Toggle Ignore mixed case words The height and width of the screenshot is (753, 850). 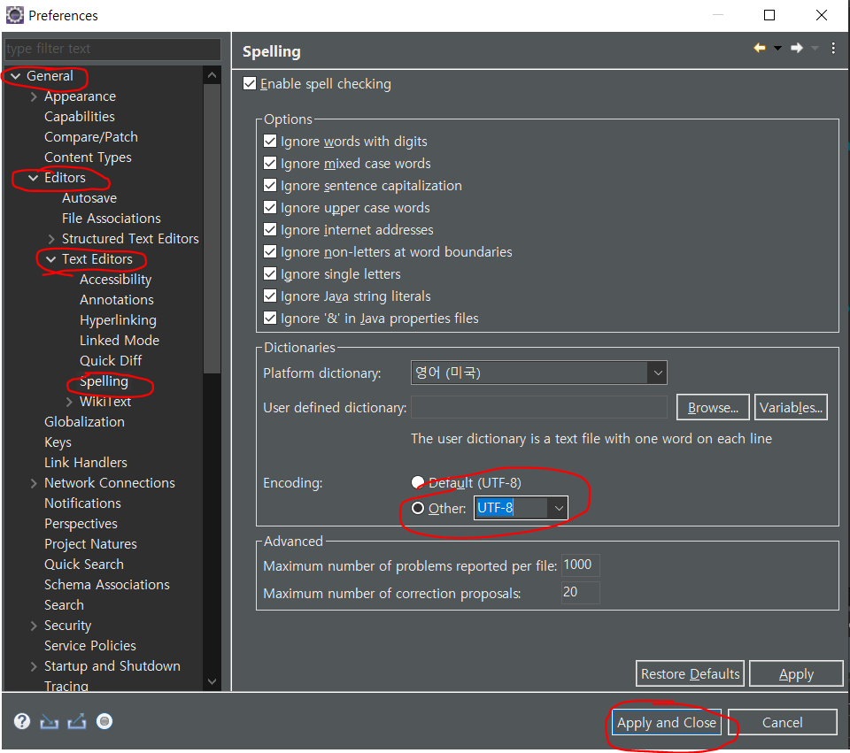(x=270, y=164)
